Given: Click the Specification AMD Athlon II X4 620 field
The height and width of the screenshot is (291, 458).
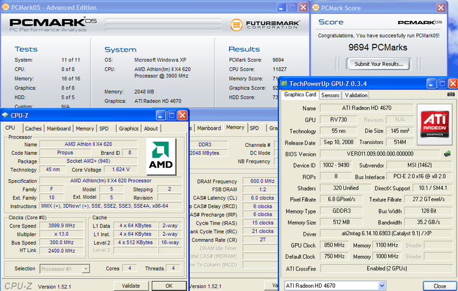Looking at the screenshot, I should (x=111, y=180).
